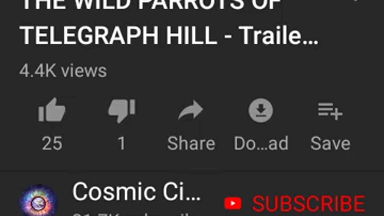Click the 4.4K views text
Image resolution: width=384 pixels, height=216 pixels.
tap(63, 71)
